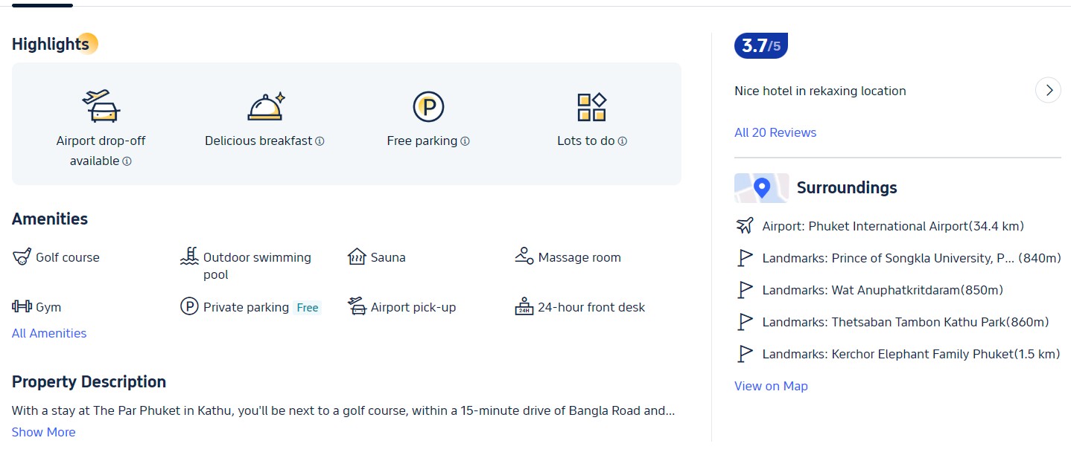Screen dimensions: 1071x458
Task: Open the All Amenities list
Action: (x=49, y=333)
